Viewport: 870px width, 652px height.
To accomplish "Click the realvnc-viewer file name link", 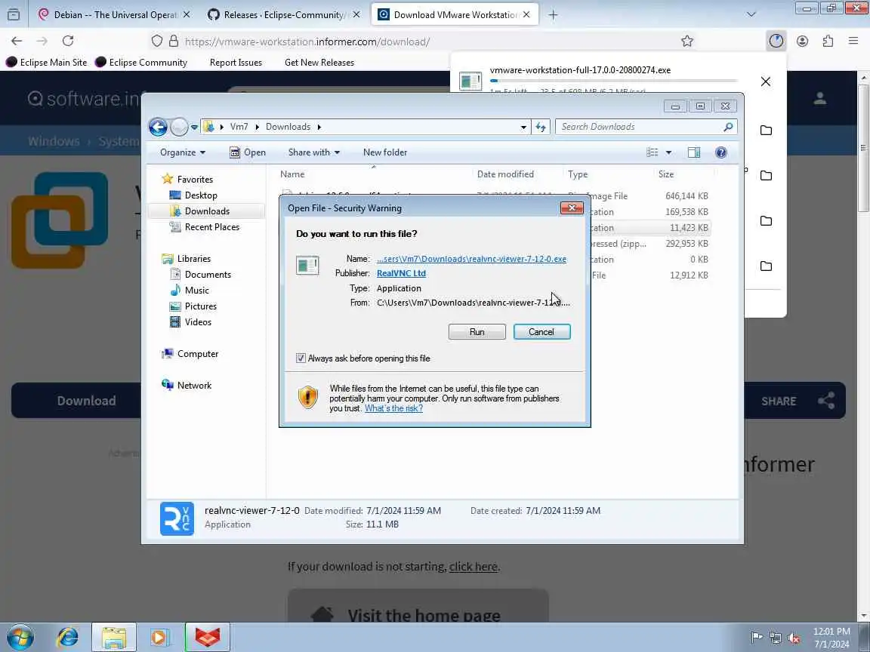I will pos(471,259).
